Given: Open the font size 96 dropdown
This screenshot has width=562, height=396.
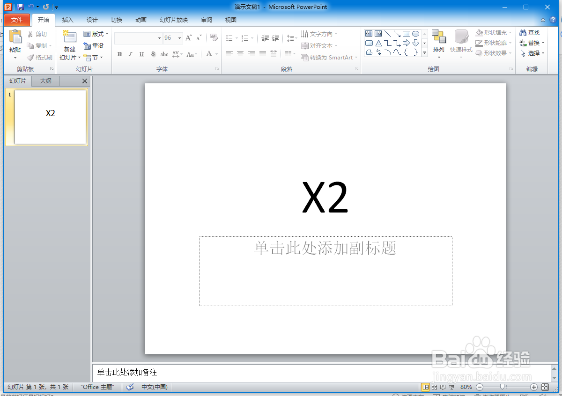Looking at the screenshot, I should pyautogui.click(x=180, y=38).
